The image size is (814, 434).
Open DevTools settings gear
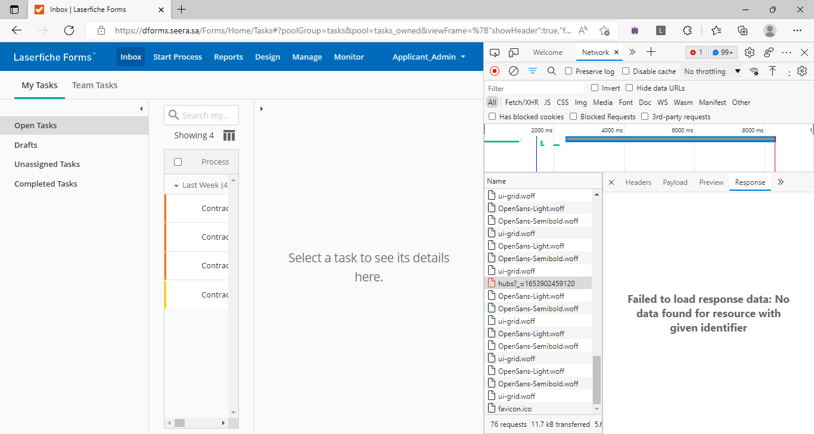(x=750, y=52)
